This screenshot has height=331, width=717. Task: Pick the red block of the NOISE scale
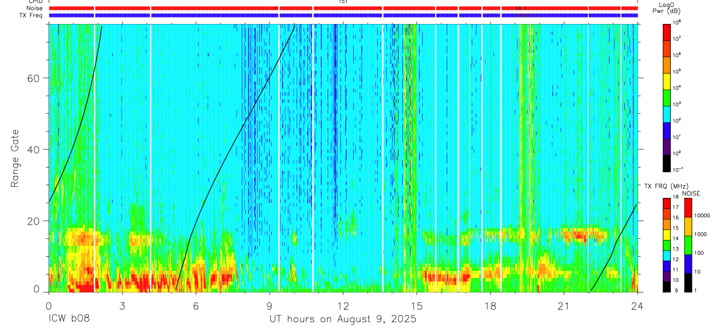[688, 207]
